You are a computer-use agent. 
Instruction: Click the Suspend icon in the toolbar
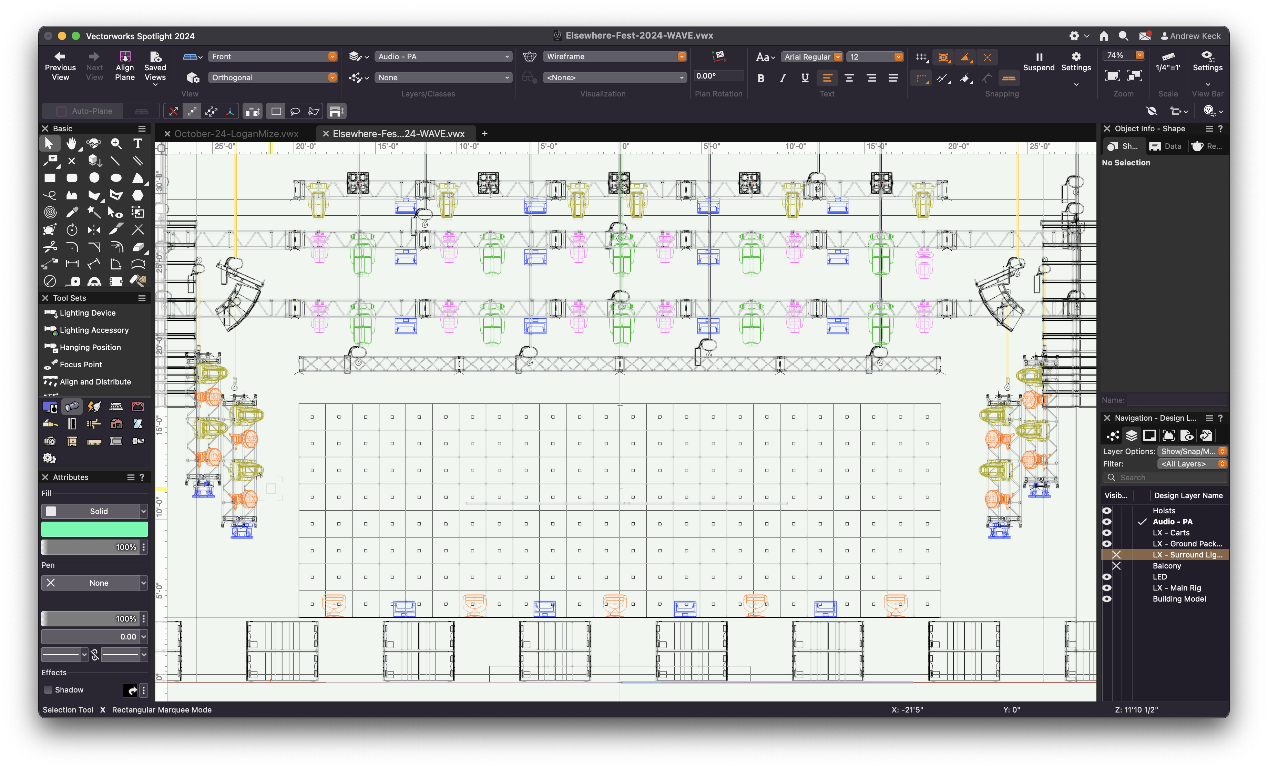click(1039, 58)
